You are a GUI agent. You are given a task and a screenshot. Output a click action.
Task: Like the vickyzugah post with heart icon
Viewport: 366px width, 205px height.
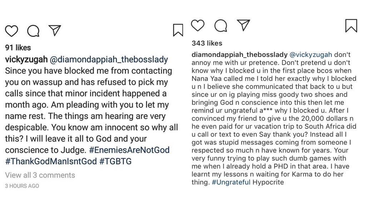coord(11,31)
